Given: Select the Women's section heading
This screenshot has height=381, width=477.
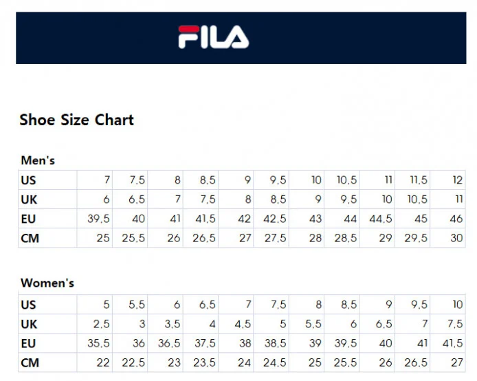Looking at the screenshot, I should (47, 283).
